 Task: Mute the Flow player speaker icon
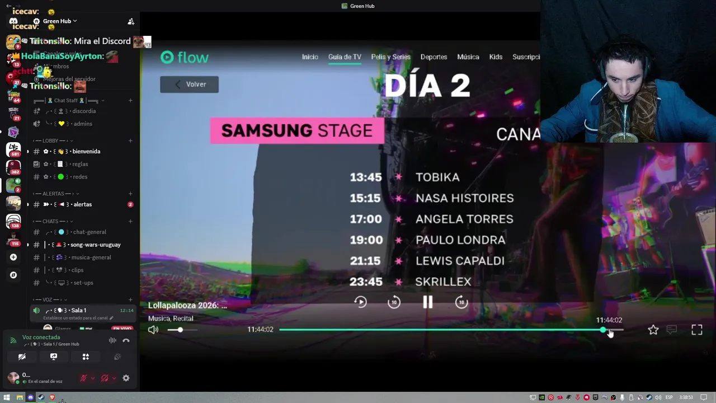153,330
